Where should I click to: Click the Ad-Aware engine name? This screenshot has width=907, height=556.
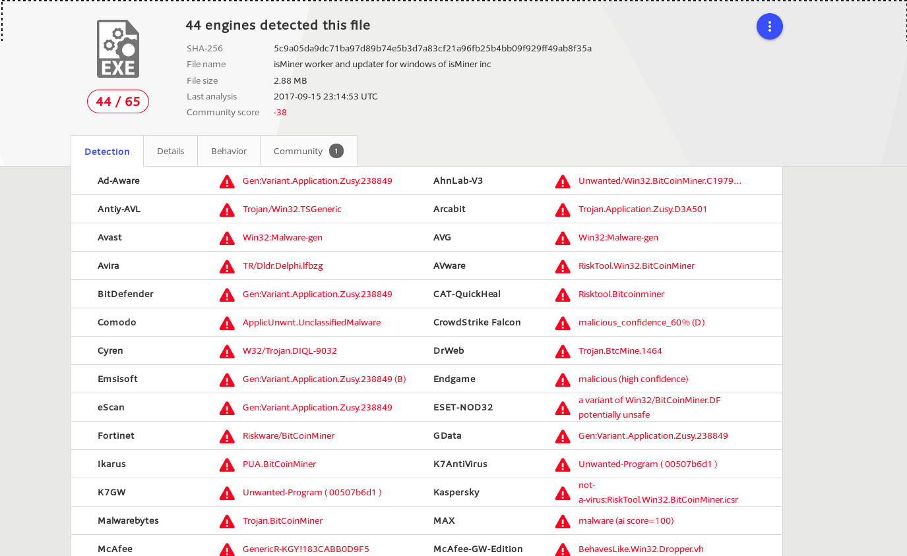119,181
